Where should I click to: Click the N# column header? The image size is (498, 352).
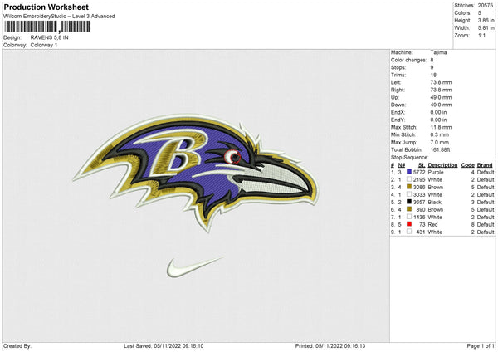tap(402, 165)
